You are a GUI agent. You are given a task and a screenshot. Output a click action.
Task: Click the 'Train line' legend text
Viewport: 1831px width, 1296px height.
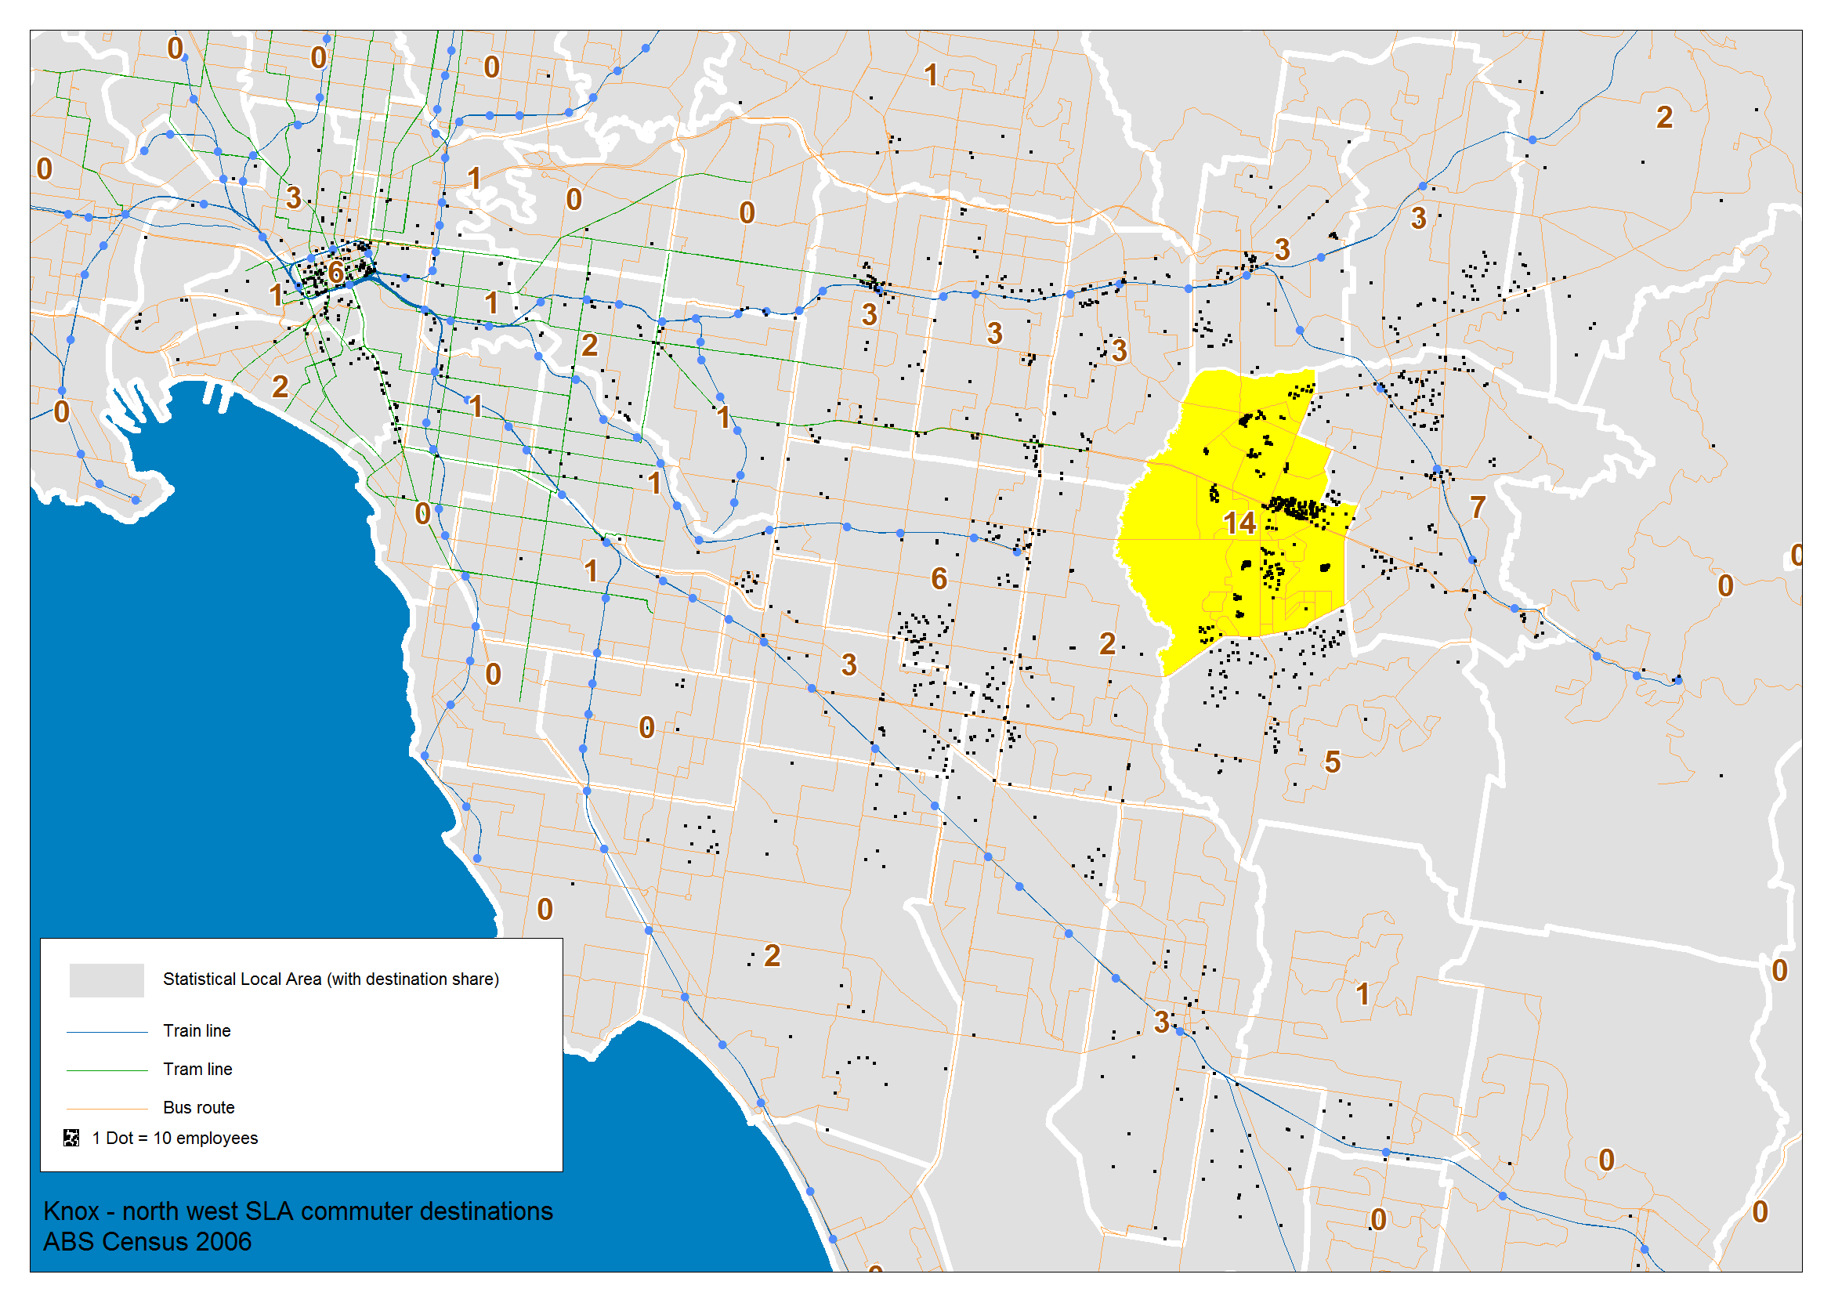197,1031
